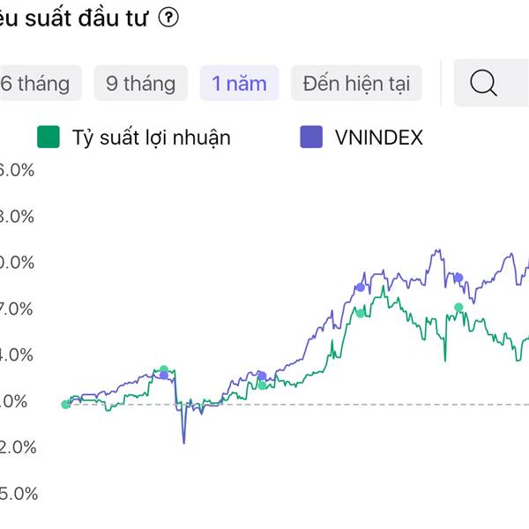The width and height of the screenshot is (529, 529).
Task: Click the 7.0% y-axis label
Action: [18, 309]
